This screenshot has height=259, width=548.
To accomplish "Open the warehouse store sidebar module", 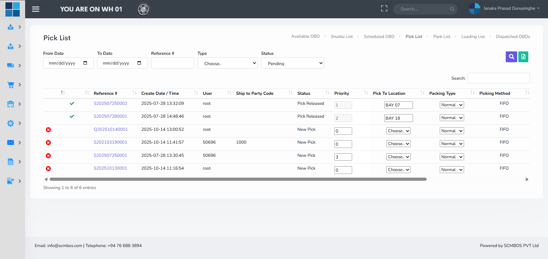I will [x=11, y=104].
